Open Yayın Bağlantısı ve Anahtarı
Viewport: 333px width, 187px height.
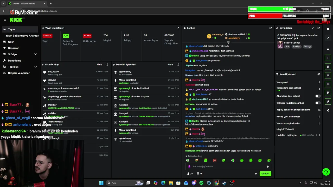tap(22, 36)
